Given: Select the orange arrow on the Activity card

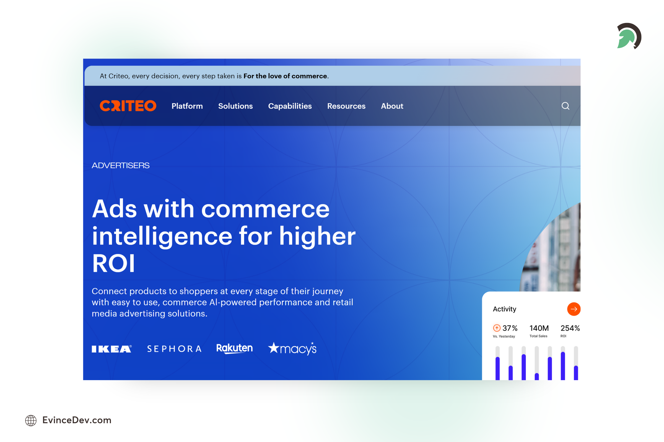Looking at the screenshot, I should [x=574, y=309].
